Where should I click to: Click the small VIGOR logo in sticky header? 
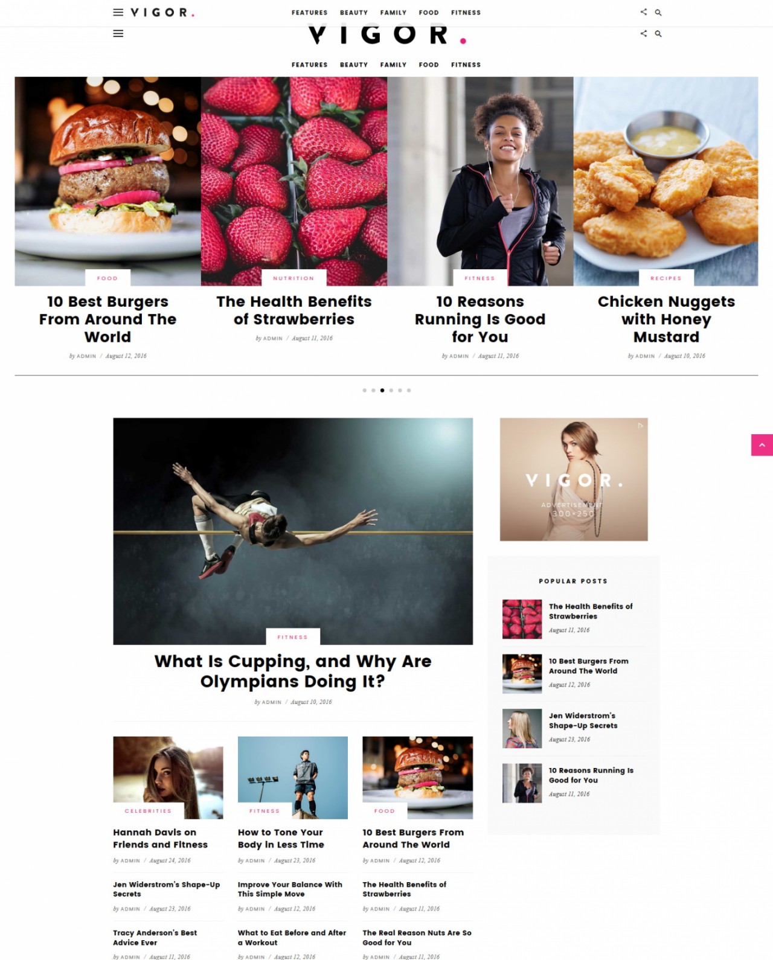coord(162,12)
